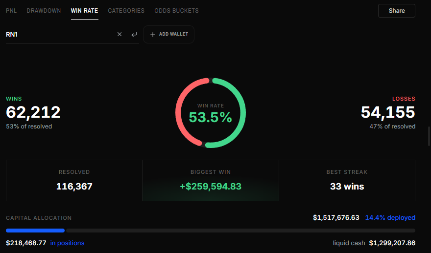
Task: Open the Share button
Action: [397, 11]
